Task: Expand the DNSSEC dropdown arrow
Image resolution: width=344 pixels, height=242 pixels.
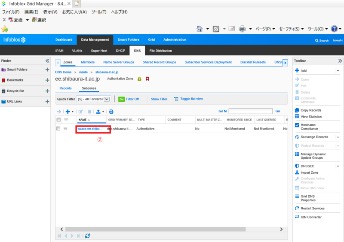Action: point(338,166)
